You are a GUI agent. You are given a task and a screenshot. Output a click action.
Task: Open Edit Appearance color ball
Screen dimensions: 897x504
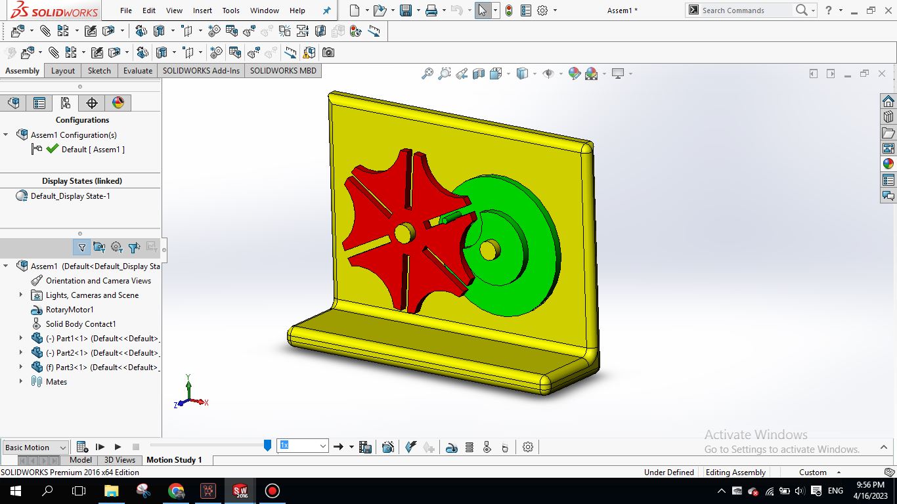point(575,73)
